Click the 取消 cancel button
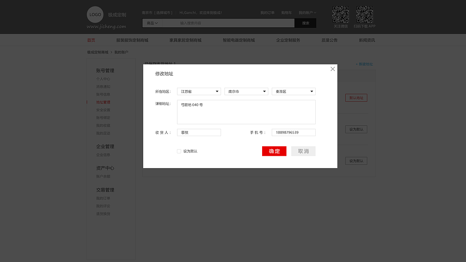 [303, 151]
